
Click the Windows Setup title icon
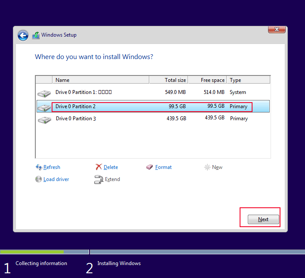[36, 35]
